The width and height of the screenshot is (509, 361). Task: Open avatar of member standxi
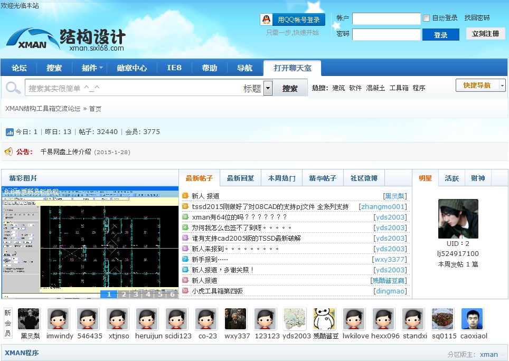coord(412,319)
